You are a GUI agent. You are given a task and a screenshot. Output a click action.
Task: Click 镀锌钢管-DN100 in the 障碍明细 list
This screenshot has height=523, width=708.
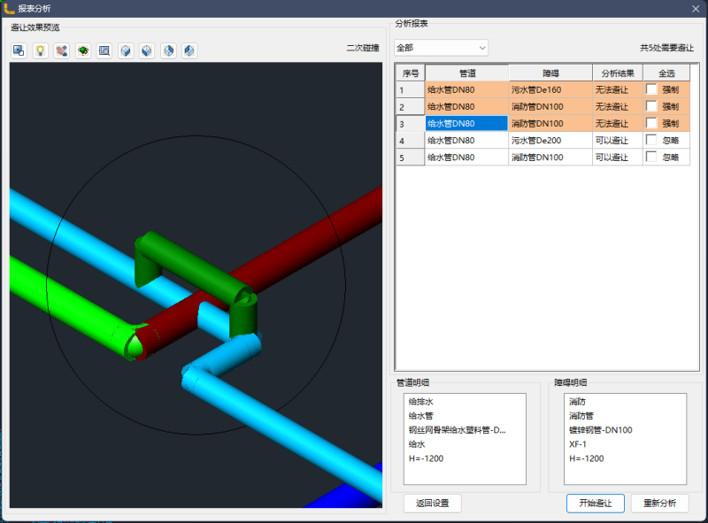601,430
